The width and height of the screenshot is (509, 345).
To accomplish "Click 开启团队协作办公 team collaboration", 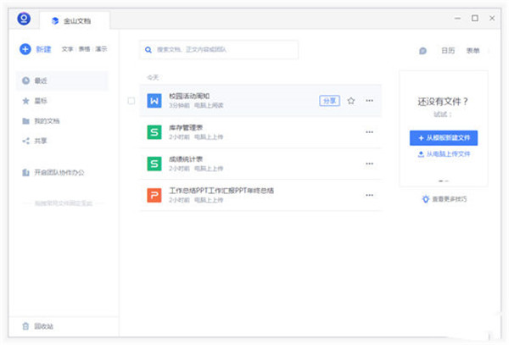I will (x=59, y=173).
